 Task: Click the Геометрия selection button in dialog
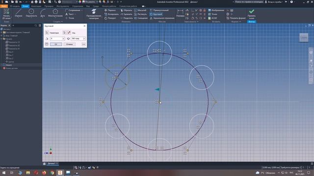[x=47, y=33]
